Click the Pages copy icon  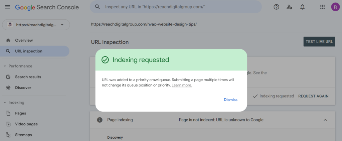coord(8,113)
